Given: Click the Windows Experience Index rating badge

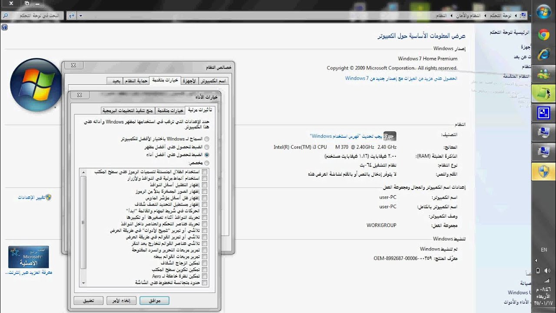Looking at the screenshot, I should (390, 136).
